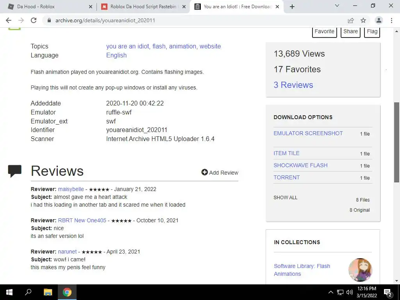
Task: Switch to Roblox Da Hood Script Pastebin tab
Action: [143, 7]
